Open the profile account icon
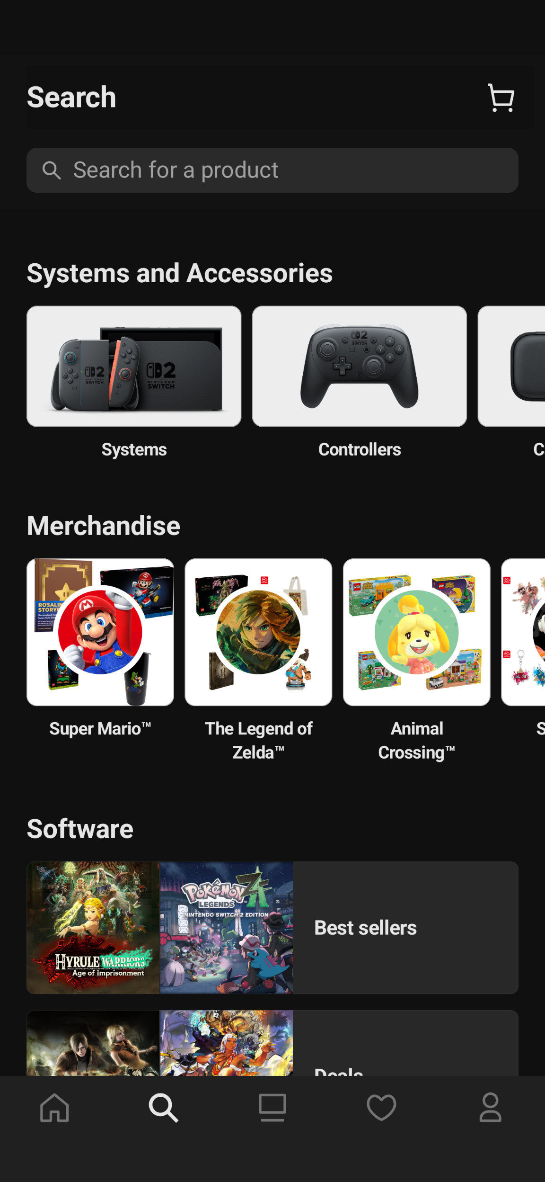The height and width of the screenshot is (1182, 545). 490,1108
